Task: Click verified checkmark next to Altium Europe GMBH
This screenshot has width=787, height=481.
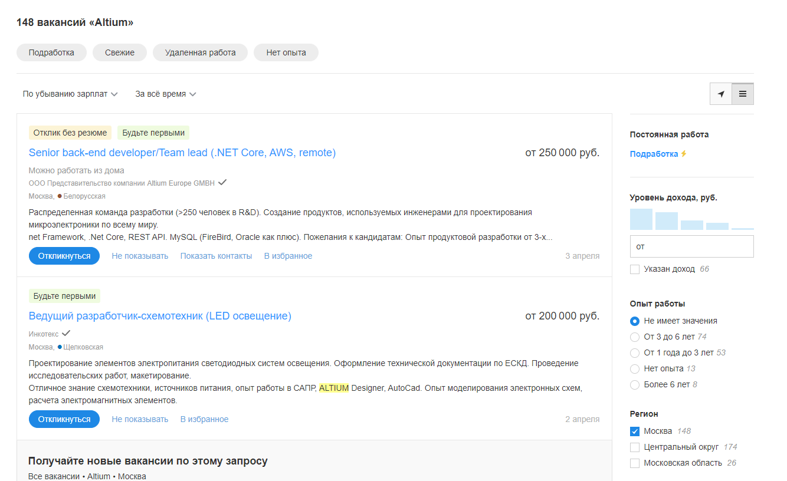Action: click(222, 183)
